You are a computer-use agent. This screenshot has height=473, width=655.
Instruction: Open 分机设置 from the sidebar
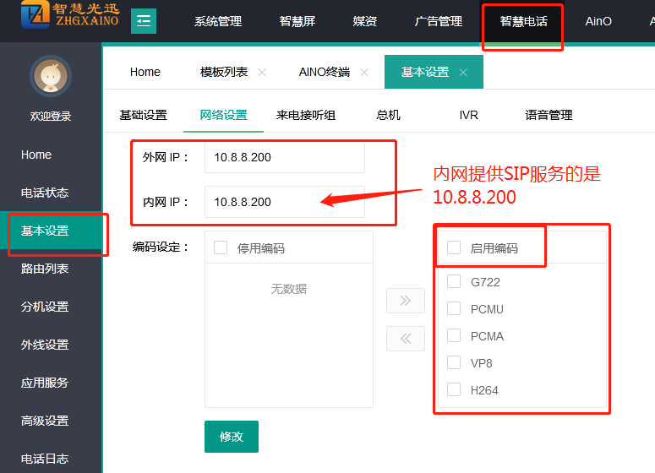tap(45, 307)
